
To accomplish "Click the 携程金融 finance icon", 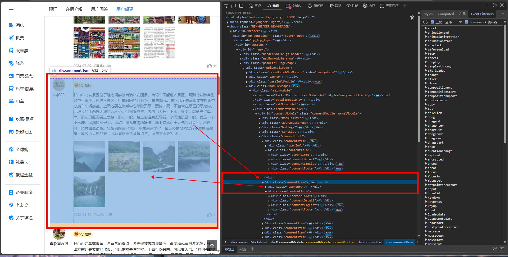I will point(11,175).
